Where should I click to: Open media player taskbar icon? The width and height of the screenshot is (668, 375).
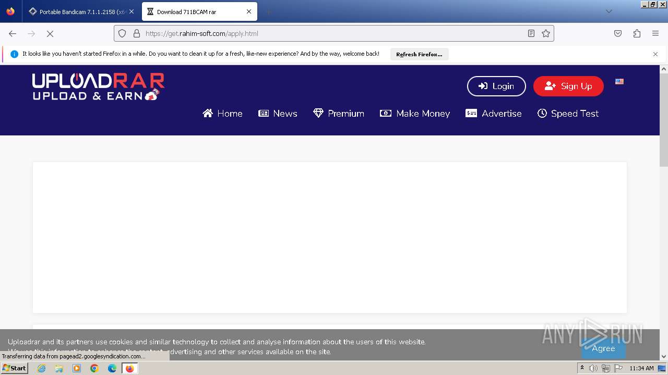[77, 368]
